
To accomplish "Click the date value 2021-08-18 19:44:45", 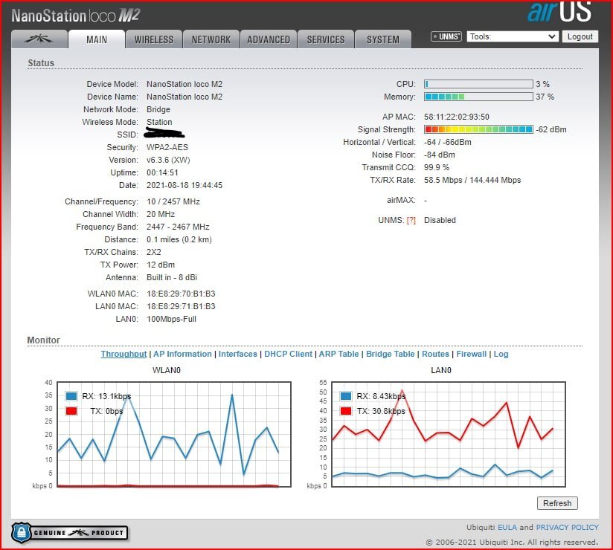I will point(184,185).
